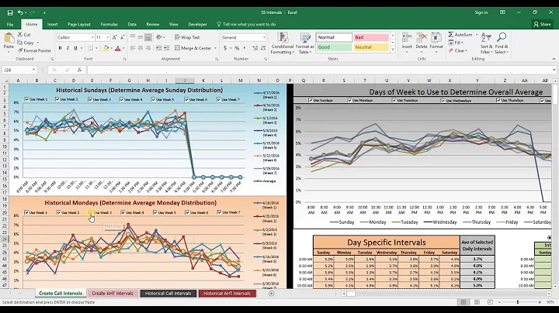
Task: Toggle the Use Sundays checkbox
Action: pyautogui.click(x=311, y=100)
